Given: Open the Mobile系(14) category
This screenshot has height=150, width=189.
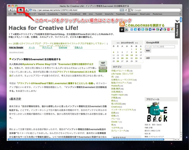Looking at the screenshot, I should click(x=117, y=86).
